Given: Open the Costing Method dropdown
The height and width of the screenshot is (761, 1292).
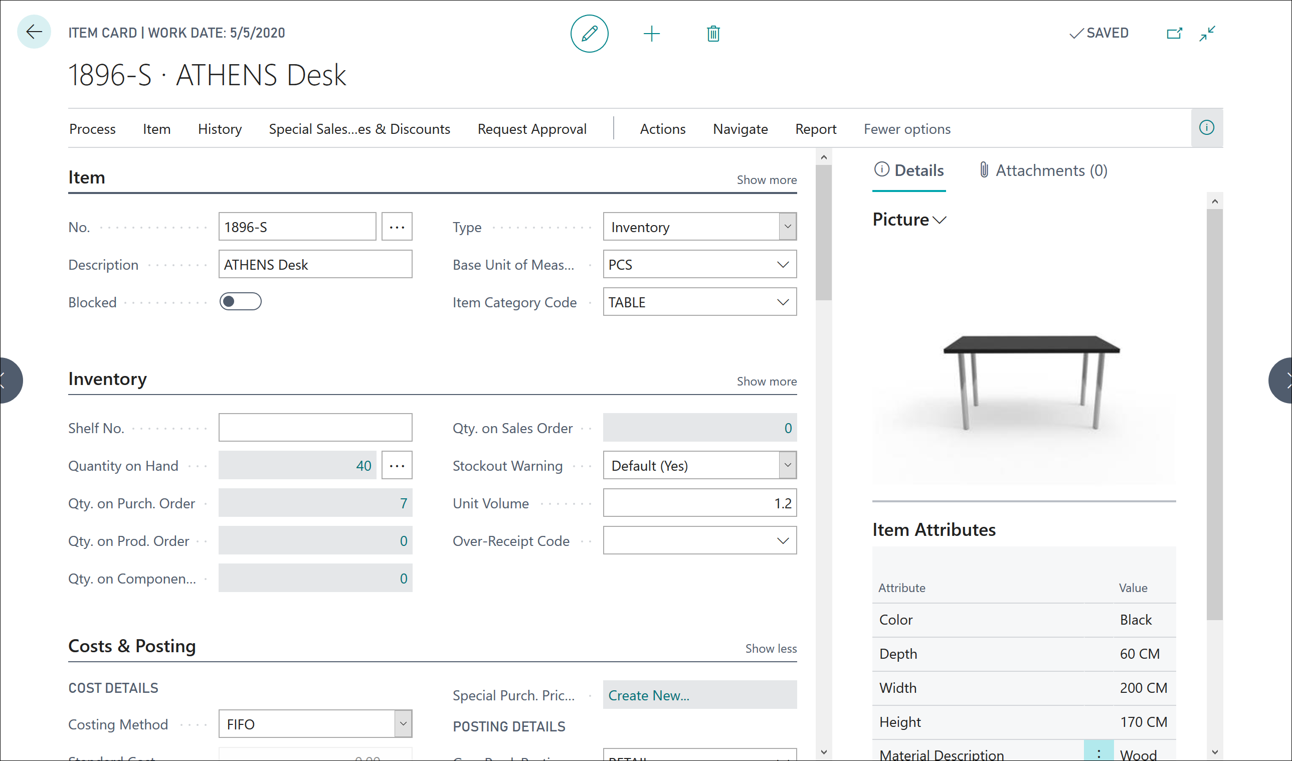Looking at the screenshot, I should (x=402, y=723).
